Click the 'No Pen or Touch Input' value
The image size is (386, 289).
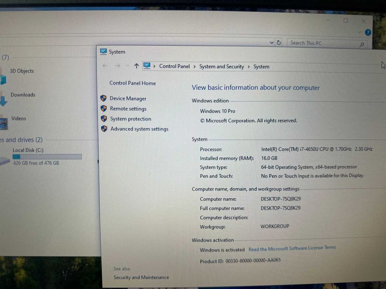(312, 176)
